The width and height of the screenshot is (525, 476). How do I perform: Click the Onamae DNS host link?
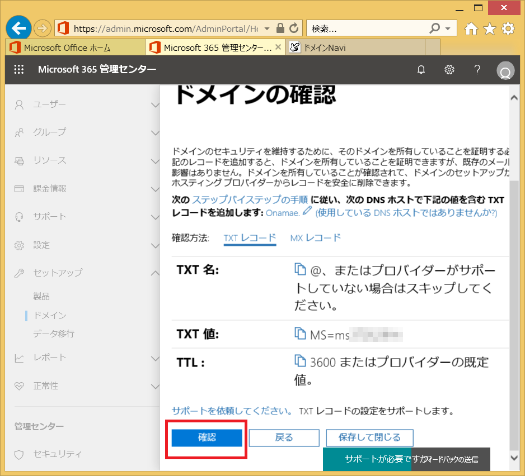tap(283, 213)
